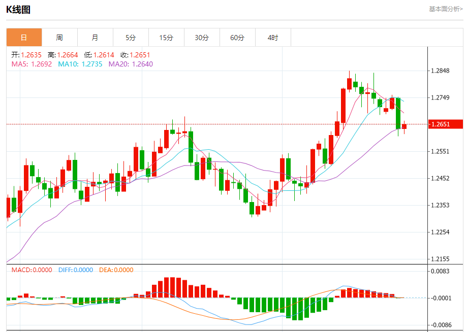The height and width of the screenshot is (332, 467).
Task: Select the 日 daily chart tab
Action: point(24,38)
